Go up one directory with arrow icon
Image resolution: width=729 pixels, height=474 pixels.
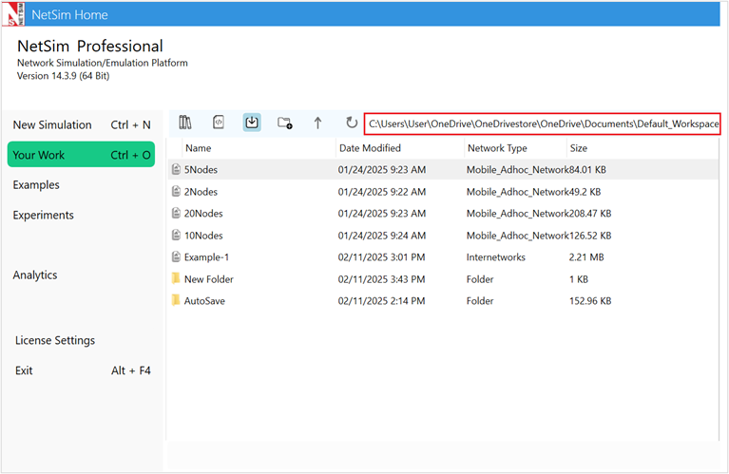pos(317,123)
